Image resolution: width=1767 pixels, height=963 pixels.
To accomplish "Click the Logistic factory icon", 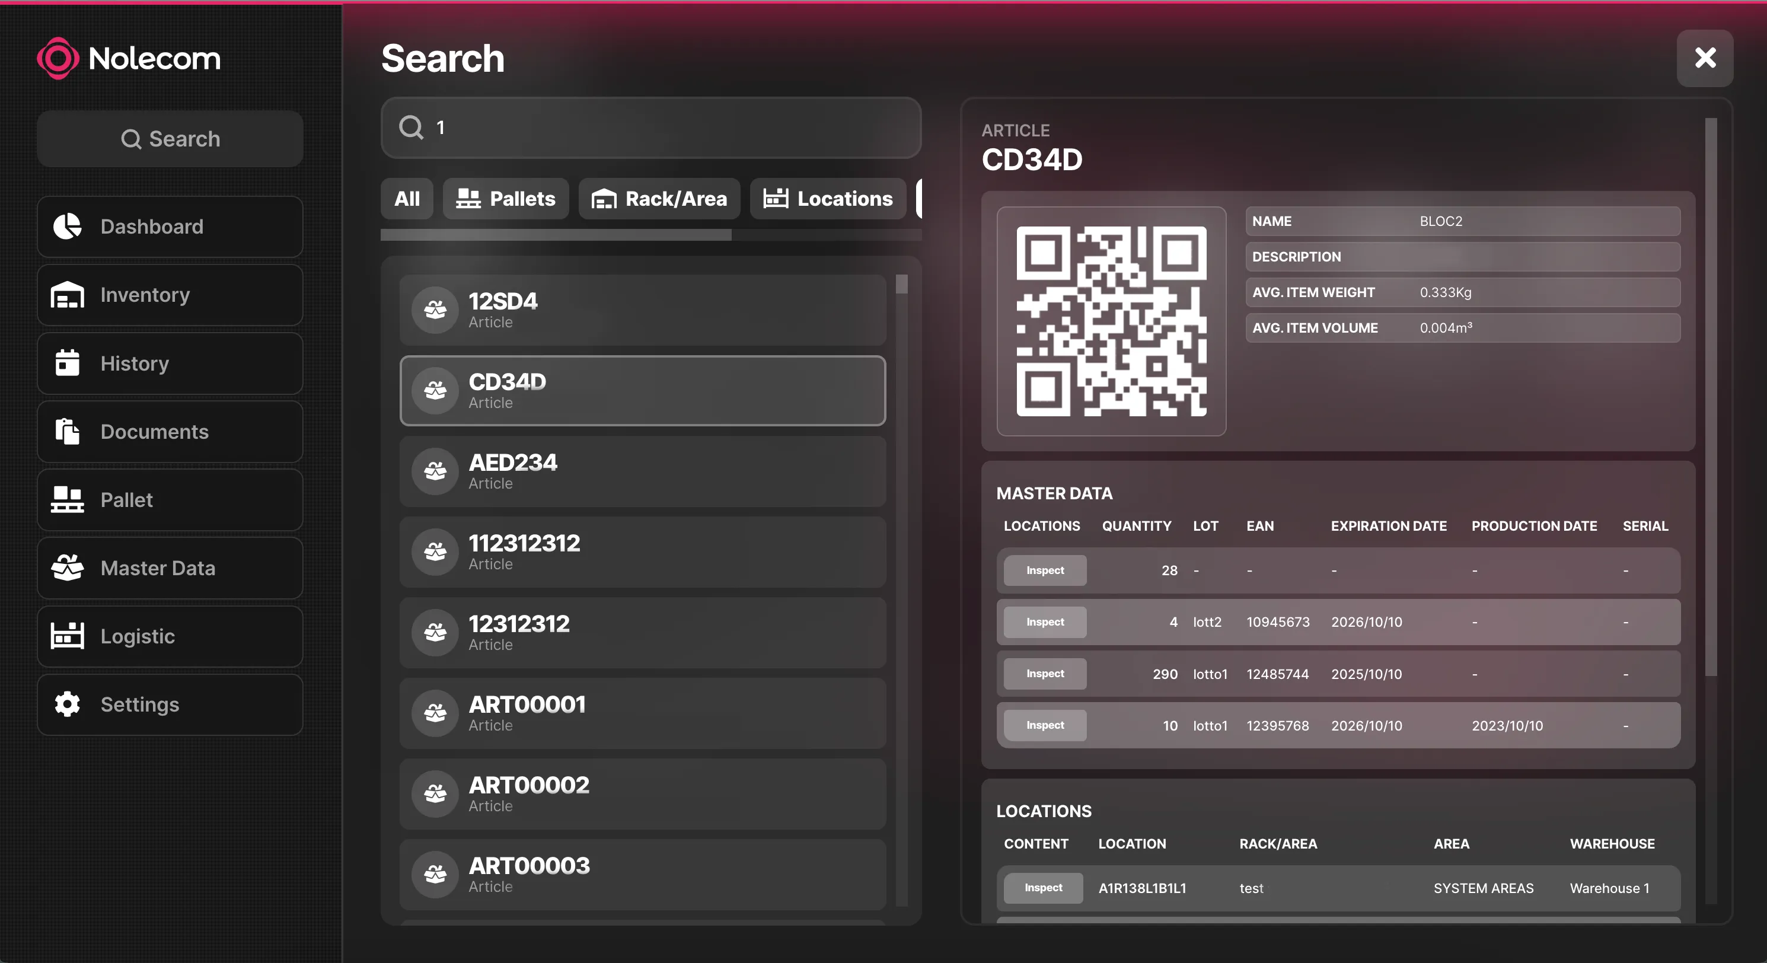I will pyautogui.click(x=67, y=636).
